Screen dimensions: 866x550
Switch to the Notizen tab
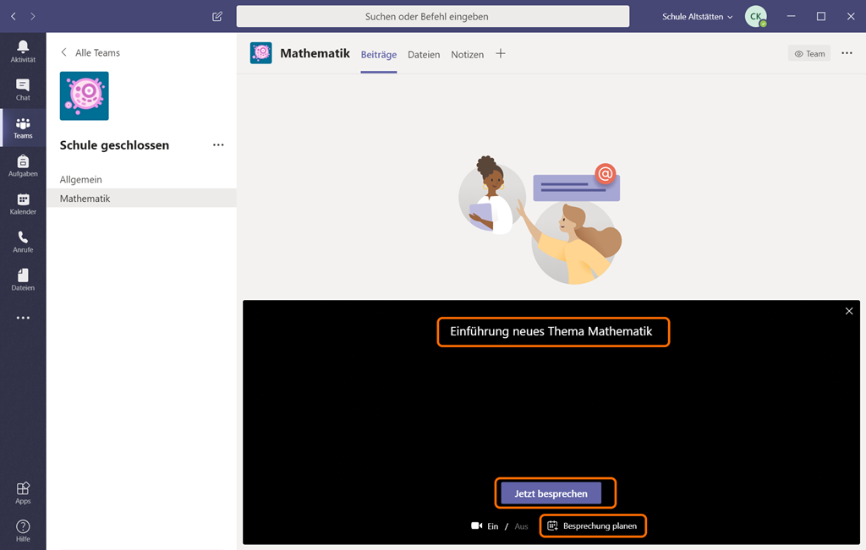pyautogui.click(x=467, y=54)
